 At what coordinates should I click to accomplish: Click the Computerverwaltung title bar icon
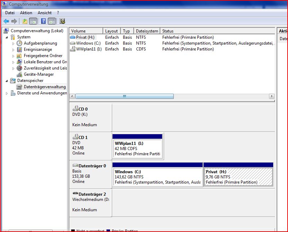tap(4, 4)
